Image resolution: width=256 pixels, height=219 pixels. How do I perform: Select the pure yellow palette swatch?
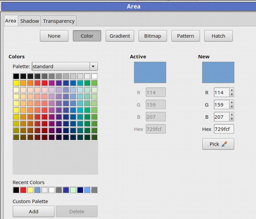pos(16,83)
